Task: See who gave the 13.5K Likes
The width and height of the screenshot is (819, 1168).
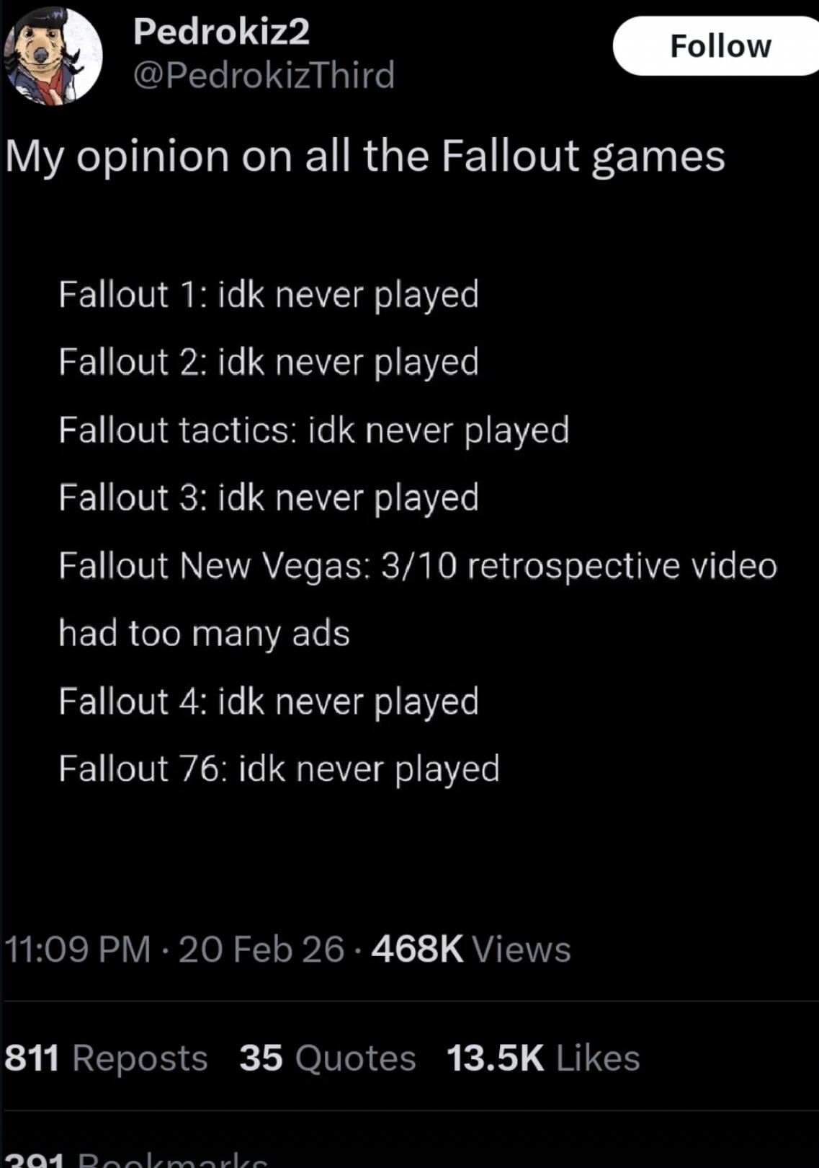Action: pos(543,1058)
